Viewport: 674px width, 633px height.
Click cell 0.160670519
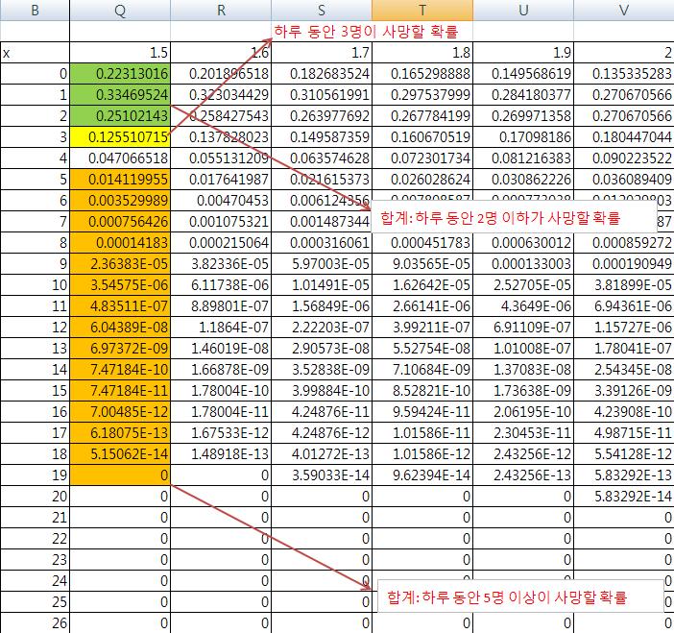422,137
